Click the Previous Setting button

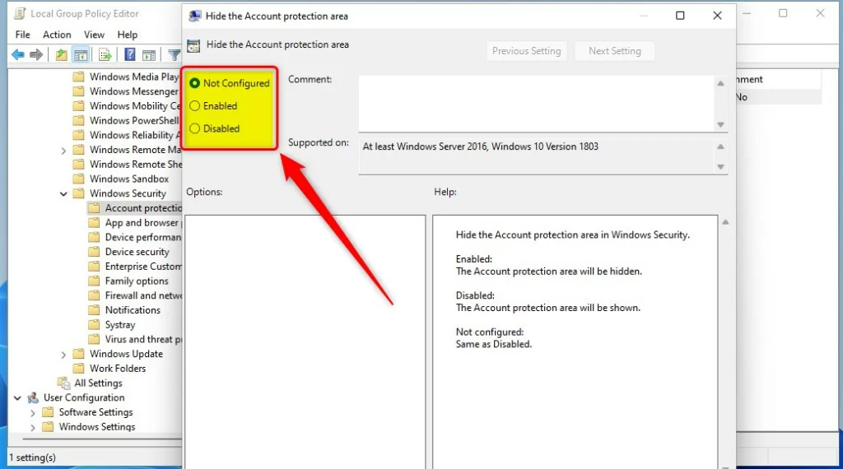526,51
